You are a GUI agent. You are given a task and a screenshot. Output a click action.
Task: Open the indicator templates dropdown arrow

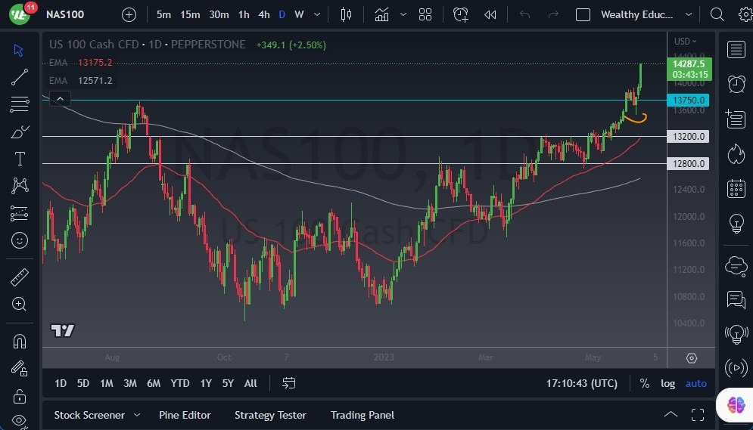(403, 15)
